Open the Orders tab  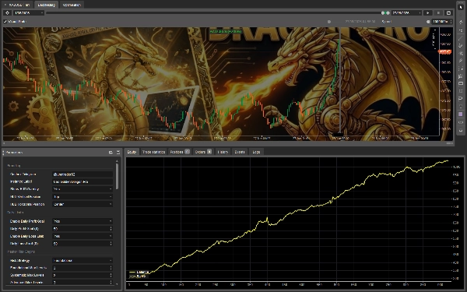[x=203, y=152]
